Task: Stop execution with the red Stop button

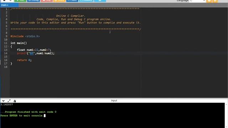Action: coord(47,1)
